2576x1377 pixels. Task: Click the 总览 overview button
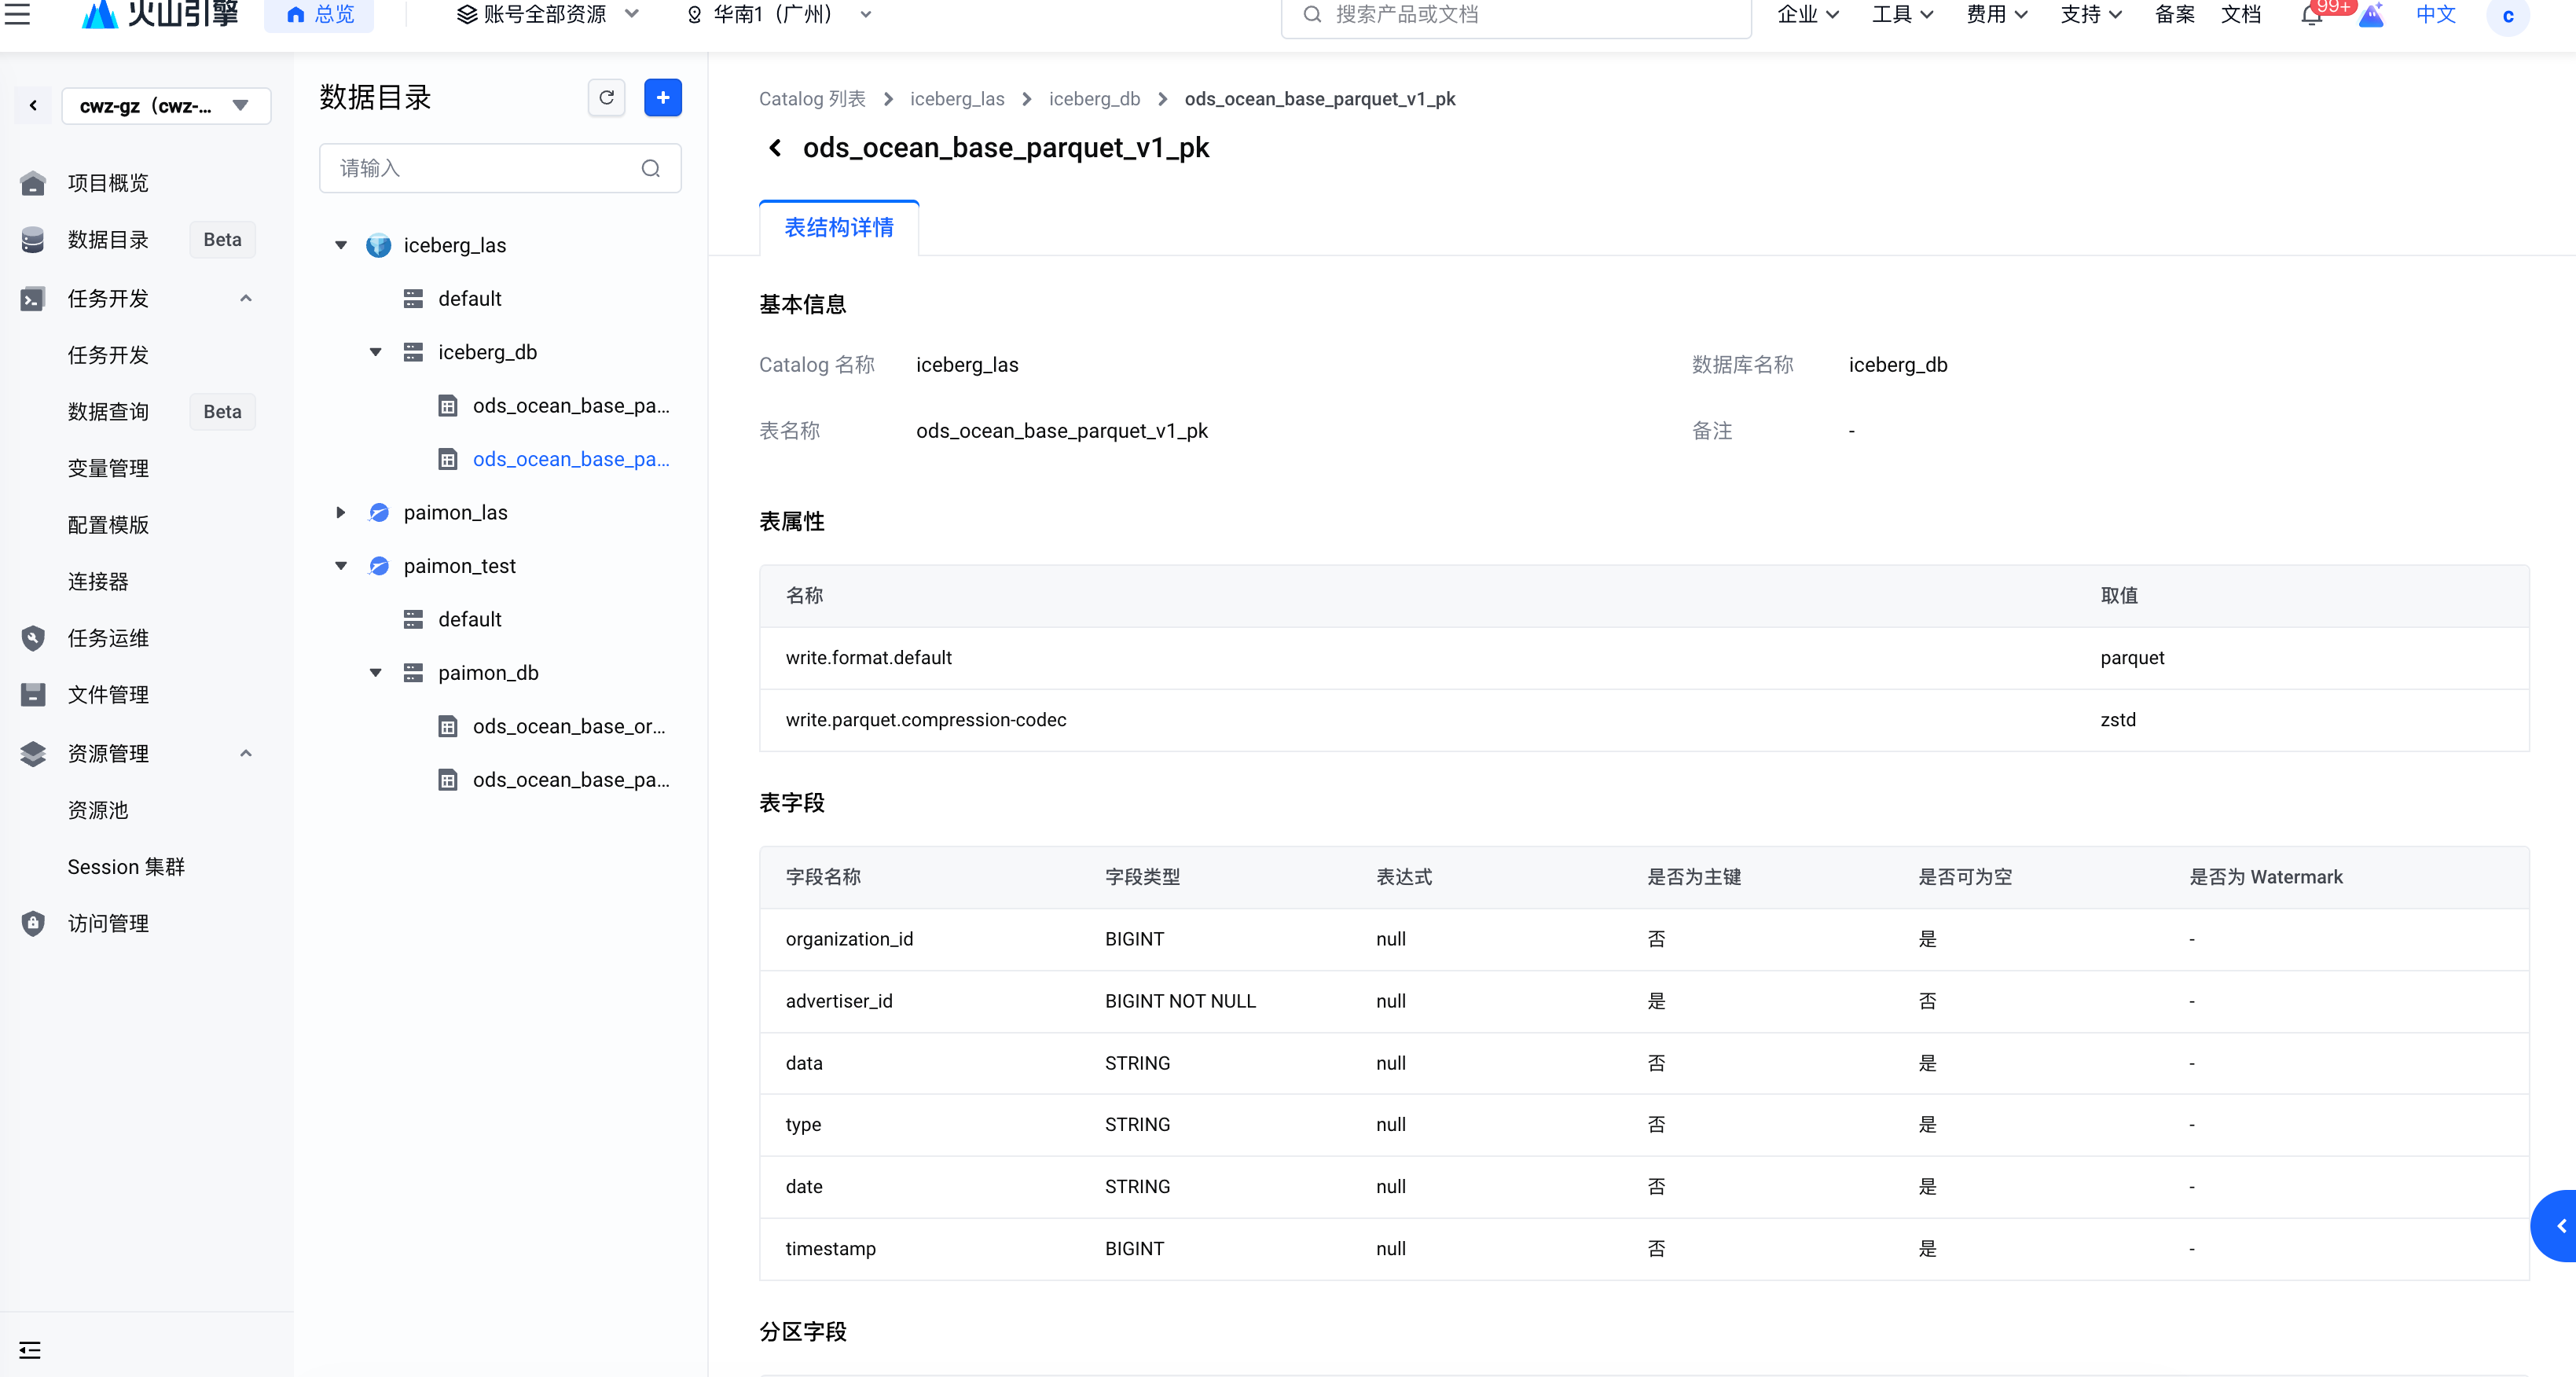pos(320,14)
